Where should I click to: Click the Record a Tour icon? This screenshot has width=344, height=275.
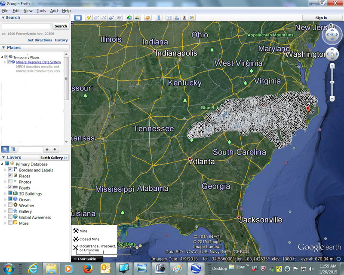click(x=119, y=18)
